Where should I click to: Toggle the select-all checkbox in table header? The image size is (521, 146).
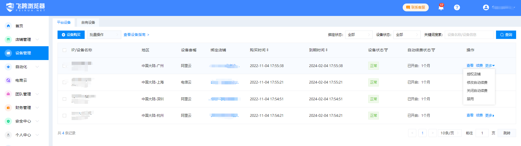(x=64, y=50)
